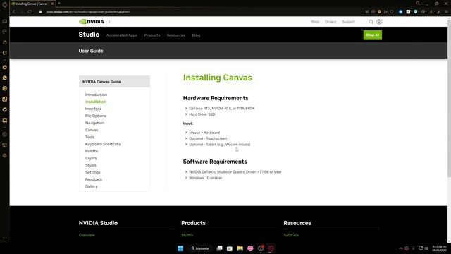The width and height of the screenshot is (451, 254).
Task: Click the browser address bar URL
Action: click(x=87, y=12)
